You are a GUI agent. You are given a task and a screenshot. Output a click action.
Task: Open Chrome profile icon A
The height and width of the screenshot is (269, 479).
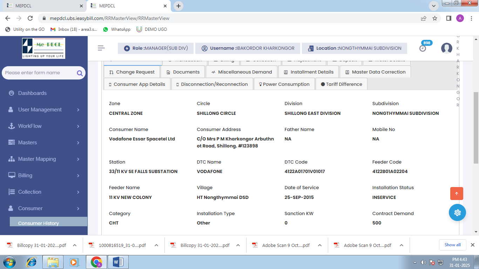click(460, 18)
